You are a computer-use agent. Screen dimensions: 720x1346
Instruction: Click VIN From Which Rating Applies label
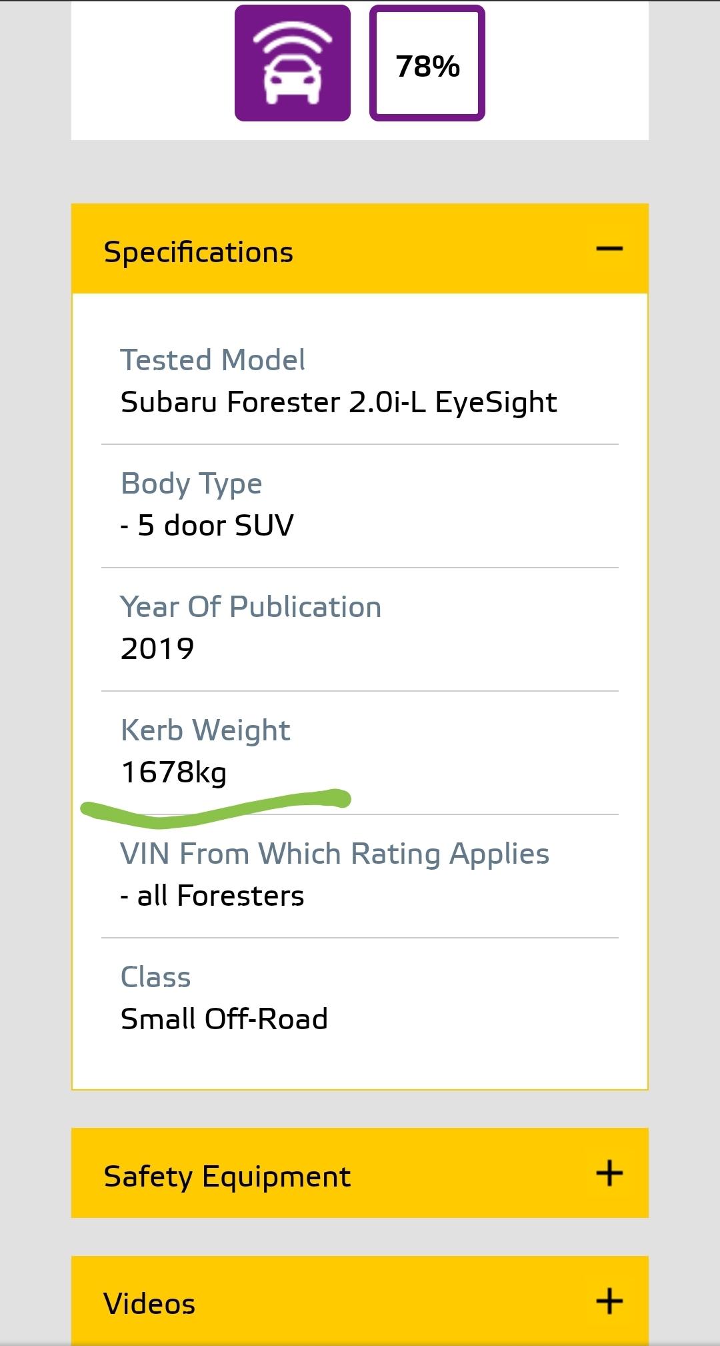coord(335,854)
